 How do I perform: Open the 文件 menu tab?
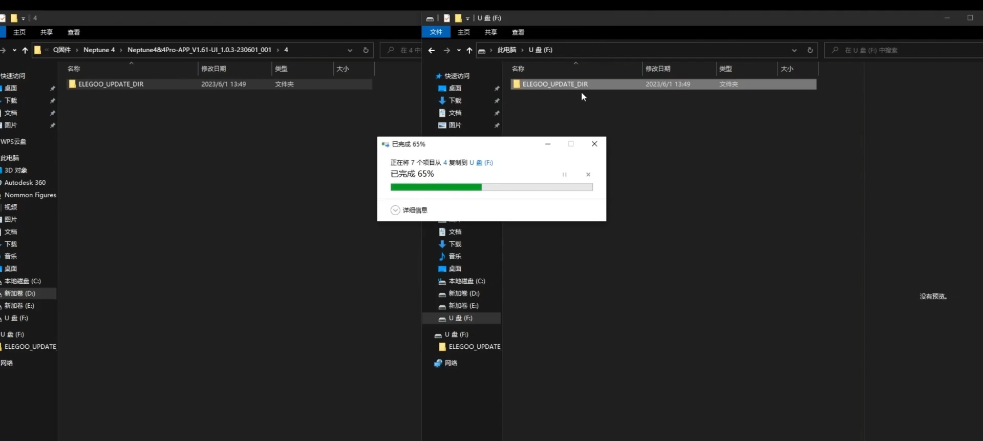436,32
